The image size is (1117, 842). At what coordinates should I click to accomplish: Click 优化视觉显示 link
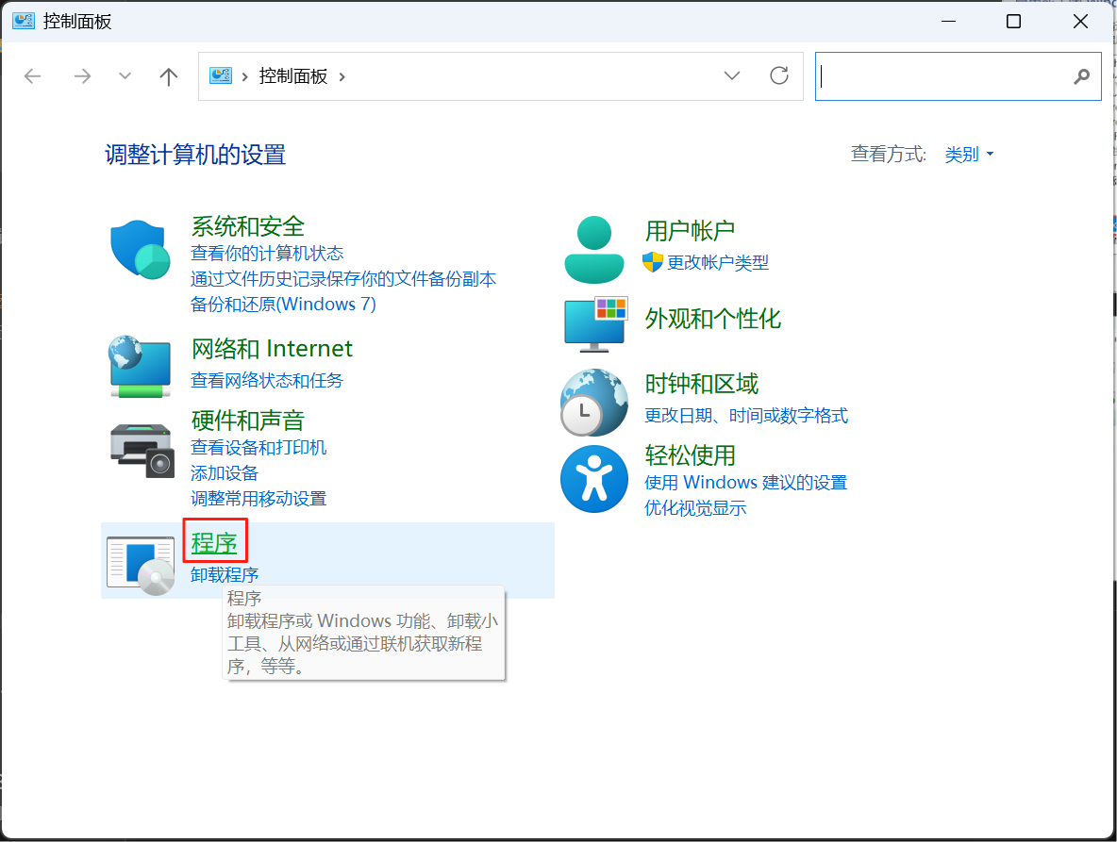[695, 508]
